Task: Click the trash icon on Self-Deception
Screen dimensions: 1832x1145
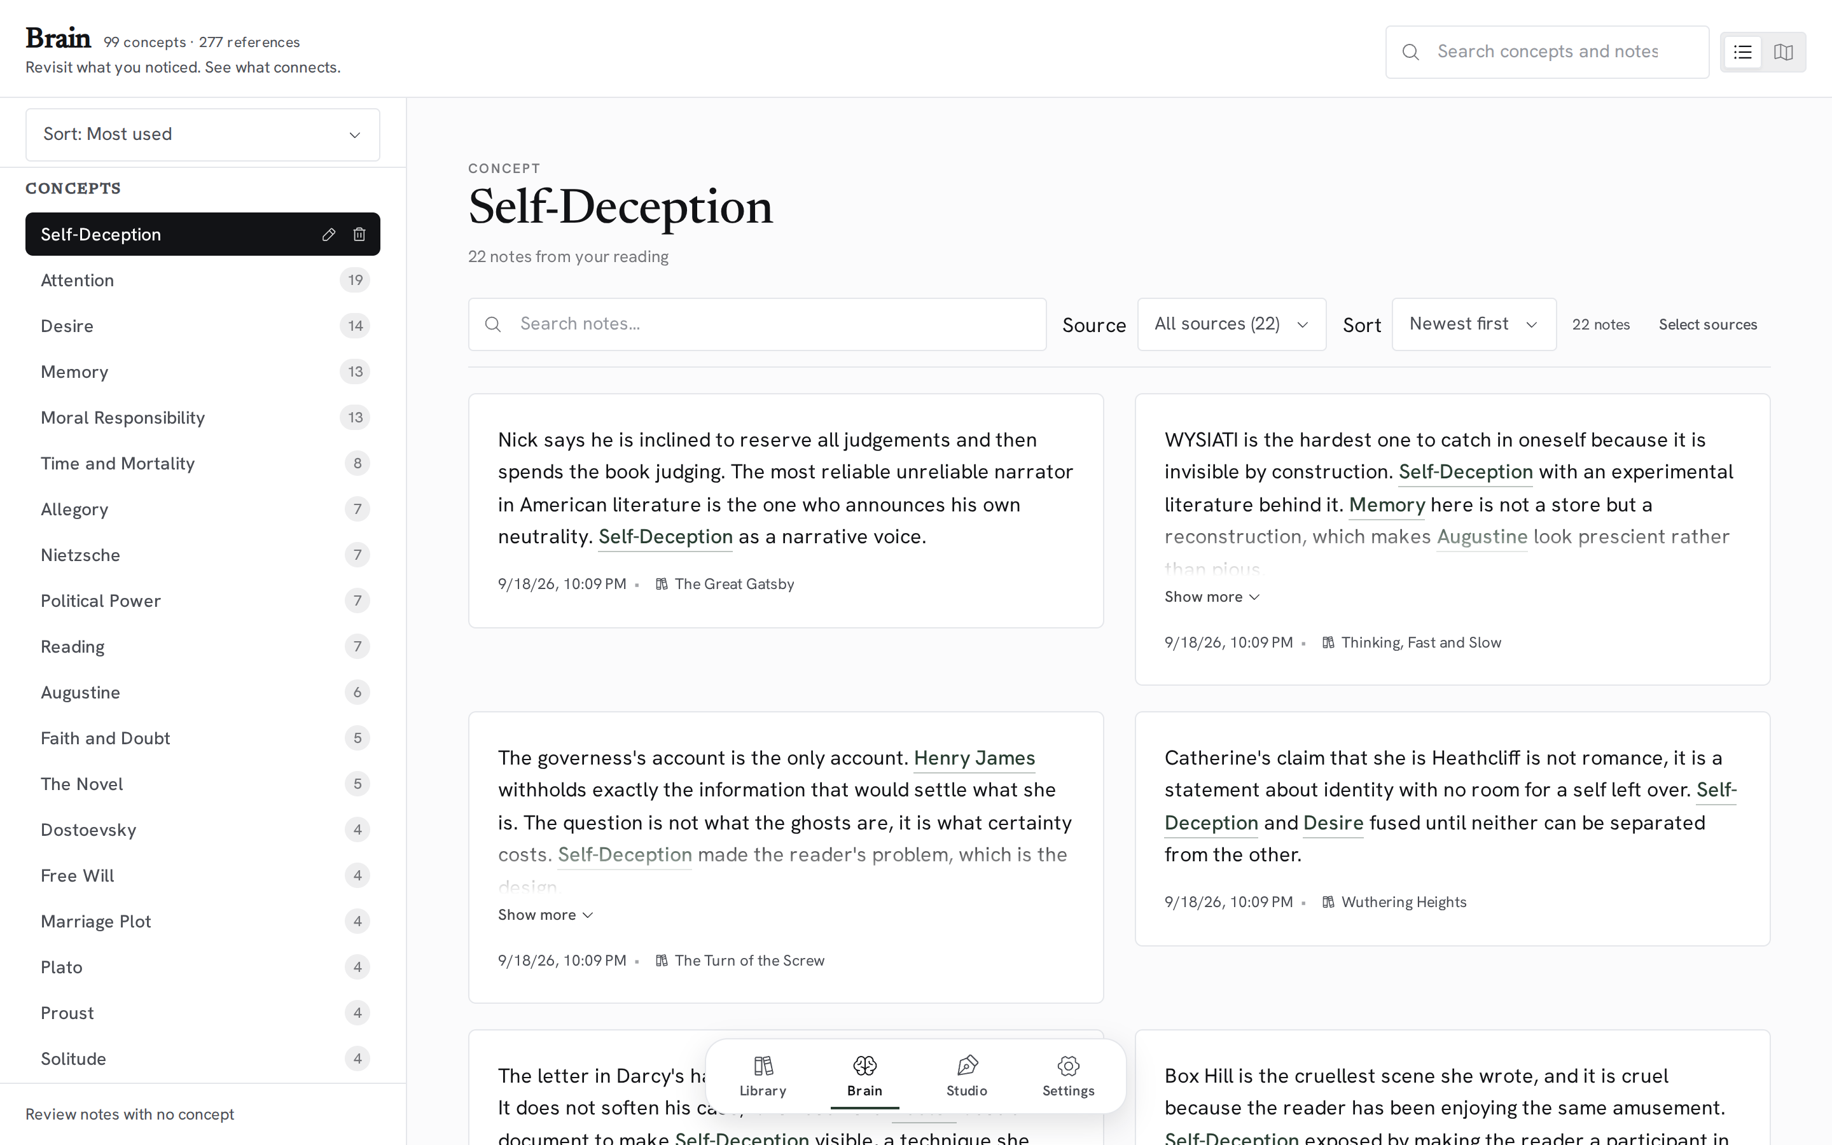Action: coord(359,235)
